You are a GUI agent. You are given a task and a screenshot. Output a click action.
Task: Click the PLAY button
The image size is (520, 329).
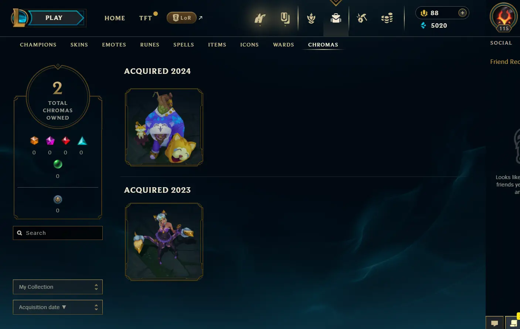[x=54, y=18]
